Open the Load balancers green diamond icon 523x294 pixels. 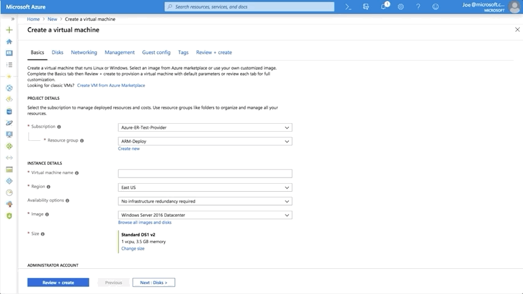(x=9, y=146)
